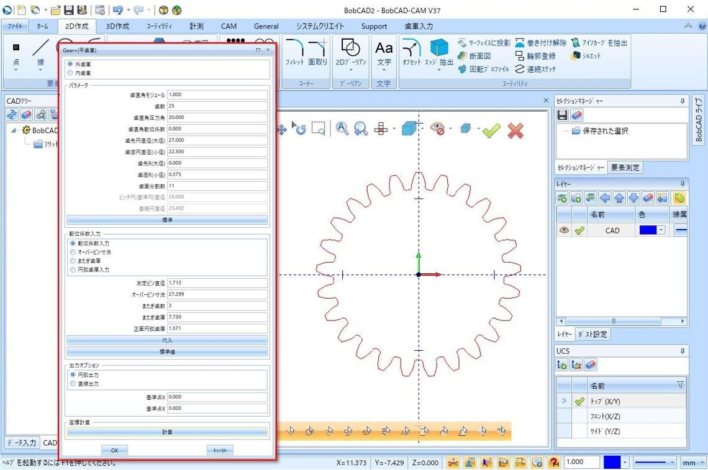Screen dimensions: 708x470
Task: Click the 計算 button
Action: [167, 432]
